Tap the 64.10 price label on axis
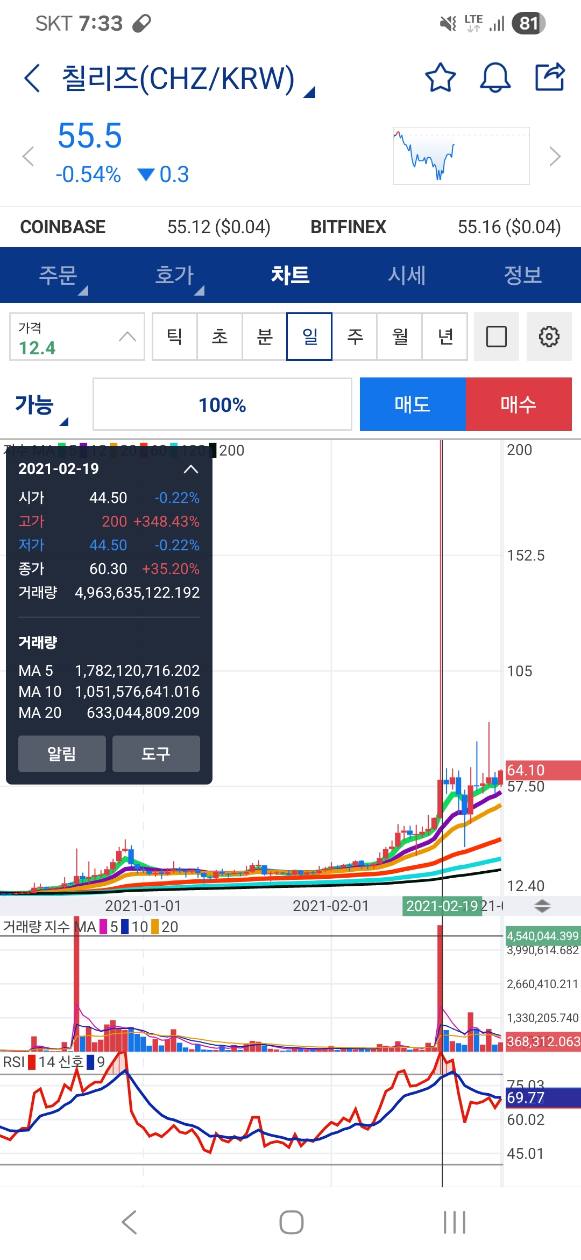The width and height of the screenshot is (581, 1260). [543, 770]
